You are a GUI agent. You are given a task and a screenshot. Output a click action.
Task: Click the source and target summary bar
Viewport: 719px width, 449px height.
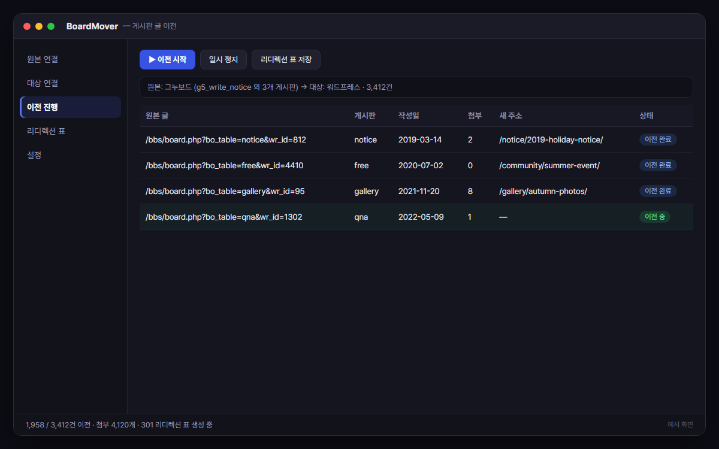tap(416, 87)
